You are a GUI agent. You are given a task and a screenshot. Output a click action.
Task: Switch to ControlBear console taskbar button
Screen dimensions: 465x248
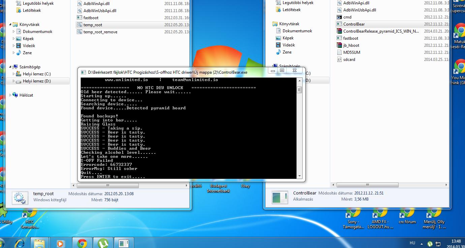click(124, 243)
